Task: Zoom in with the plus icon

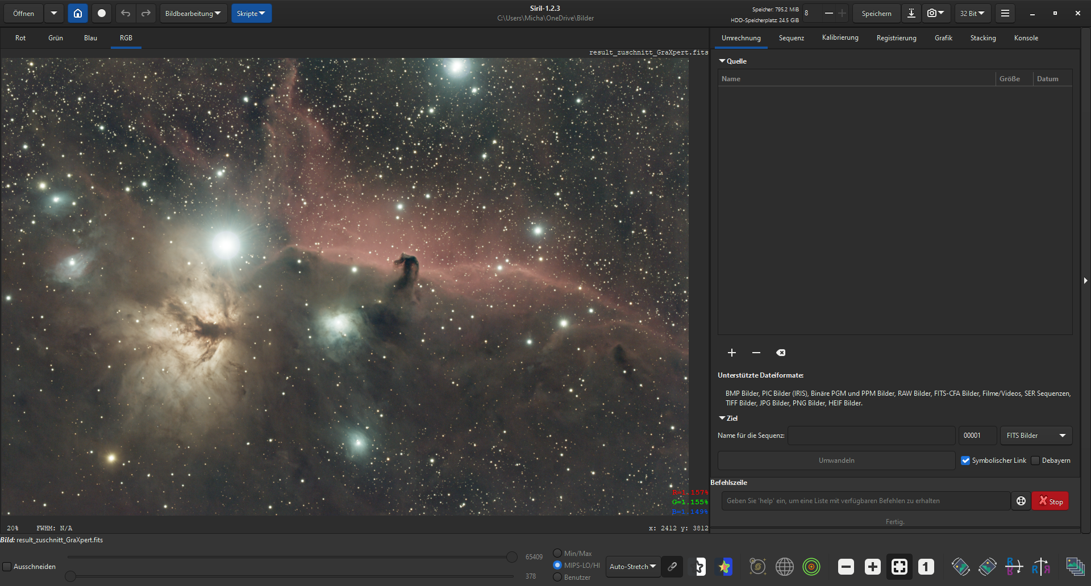Action: click(x=873, y=567)
